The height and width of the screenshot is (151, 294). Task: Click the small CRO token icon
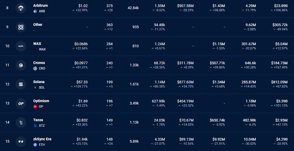coord(35,68)
